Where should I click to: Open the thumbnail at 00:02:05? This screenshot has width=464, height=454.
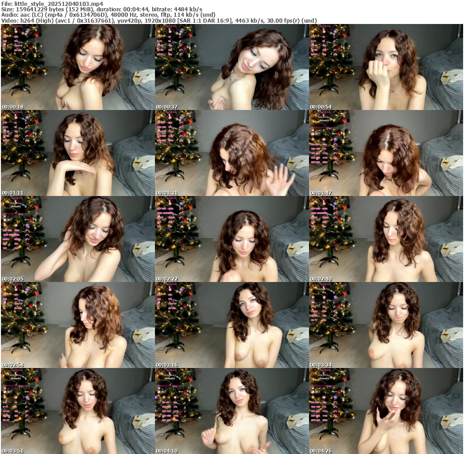pyautogui.click(x=78, y=239)
